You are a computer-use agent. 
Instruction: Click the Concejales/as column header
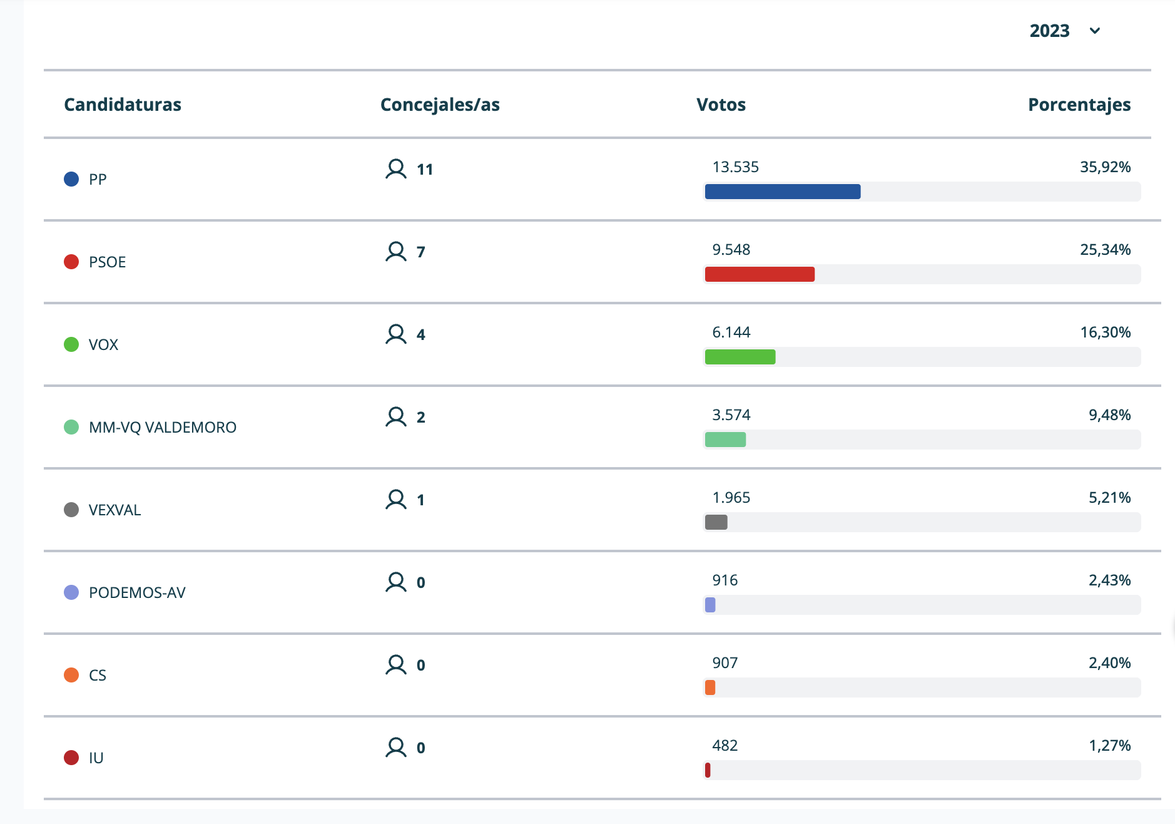point(440,105)
